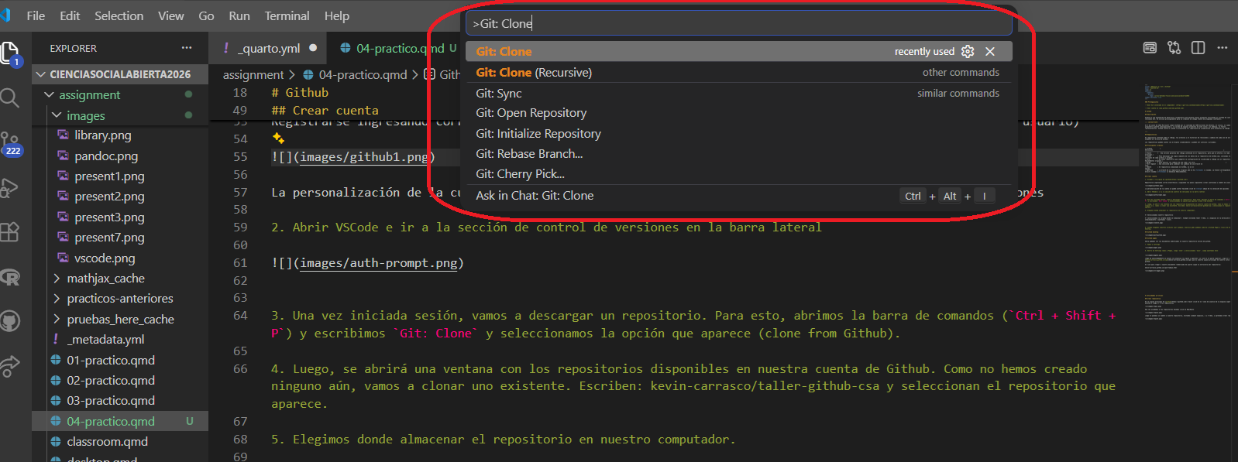
Task: Open the Extensions view in activity bar
Action: [x=10, y=231]
